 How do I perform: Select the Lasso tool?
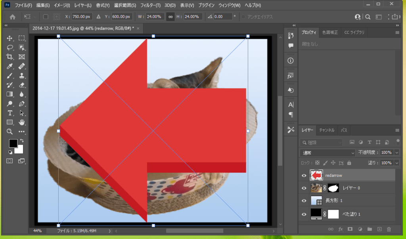(x=10, y=48)
